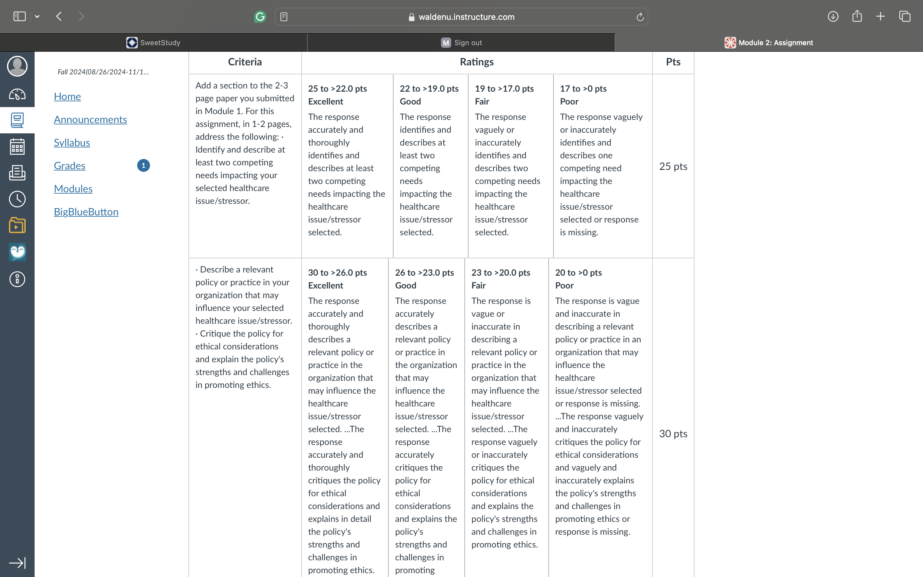Open the Share button in Safari

pyautogui.click(x=857, y=16)
